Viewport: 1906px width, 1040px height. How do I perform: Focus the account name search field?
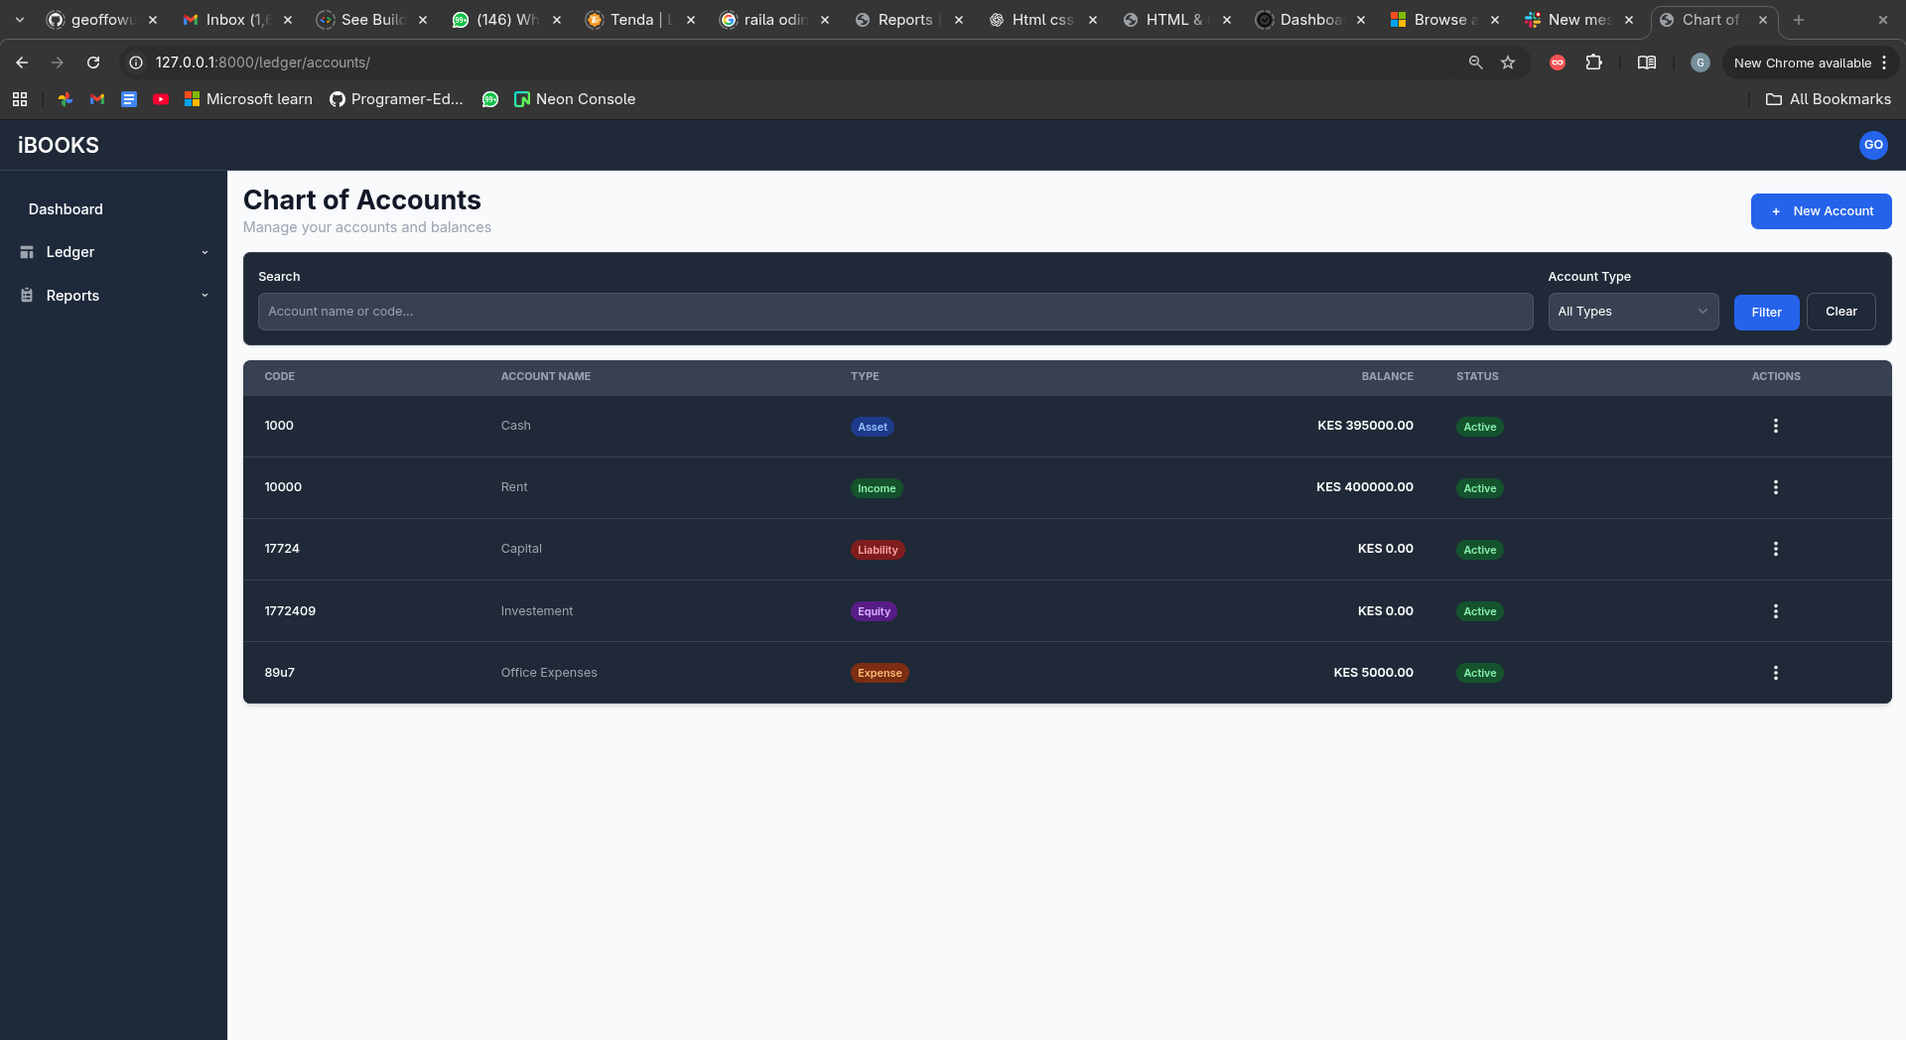coord(894,312)
